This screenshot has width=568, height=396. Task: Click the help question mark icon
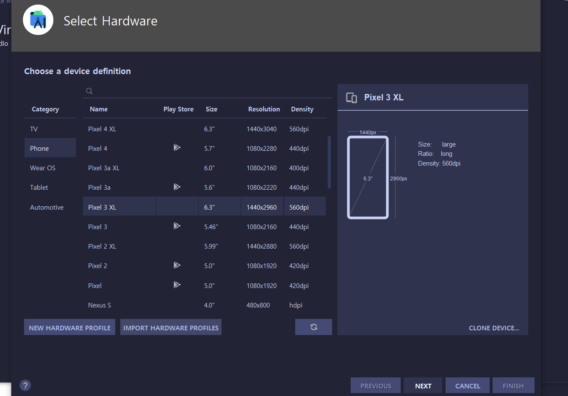tap(25, 385)
